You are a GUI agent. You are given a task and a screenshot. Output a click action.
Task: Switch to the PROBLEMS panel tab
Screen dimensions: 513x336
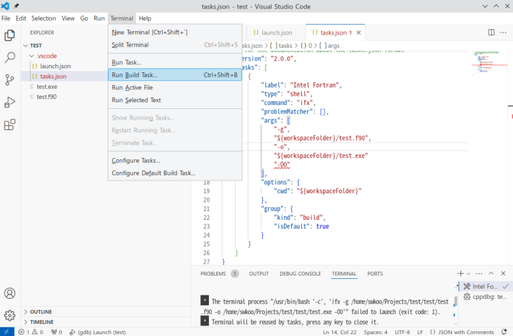click(213, 274)
